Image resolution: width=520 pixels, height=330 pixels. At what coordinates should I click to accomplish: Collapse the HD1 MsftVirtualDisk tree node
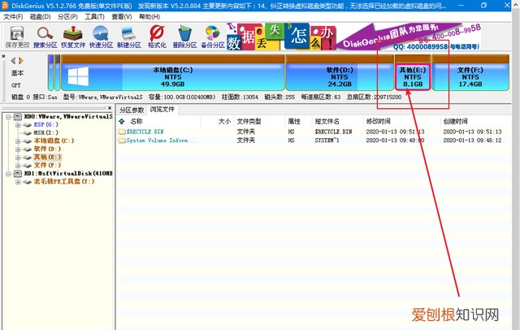[7, 173]
